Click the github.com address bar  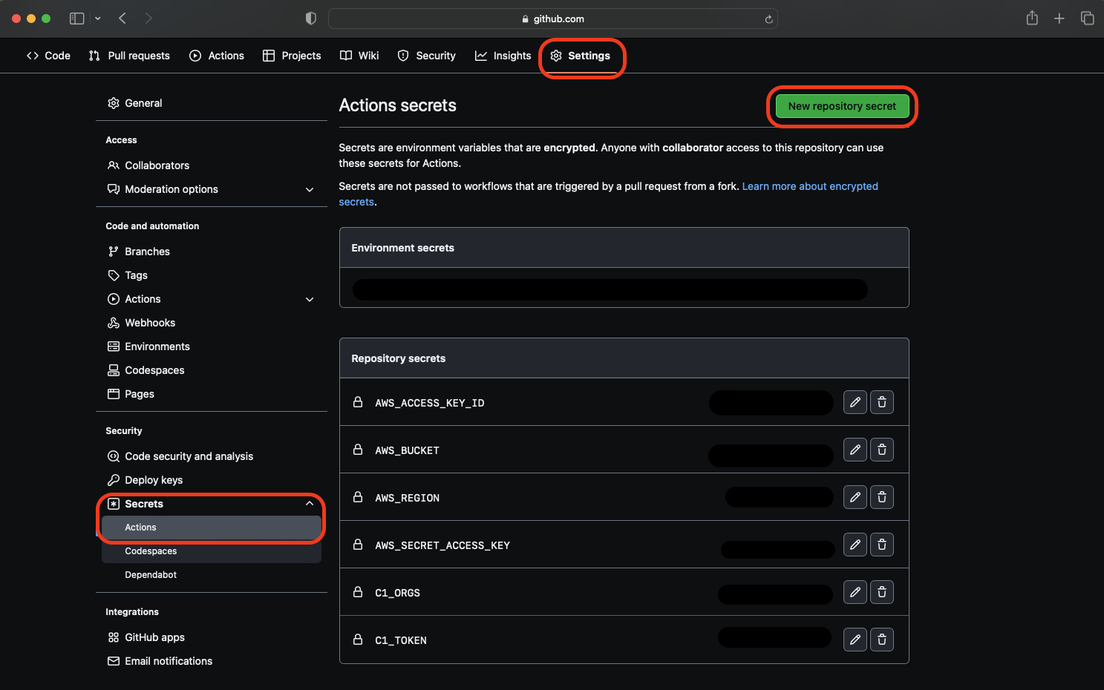click(x=553, y=19)
